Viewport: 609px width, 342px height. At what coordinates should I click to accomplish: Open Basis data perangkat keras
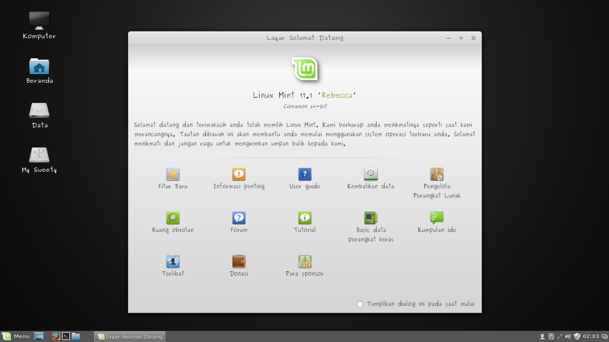click(x=370, y=227)
